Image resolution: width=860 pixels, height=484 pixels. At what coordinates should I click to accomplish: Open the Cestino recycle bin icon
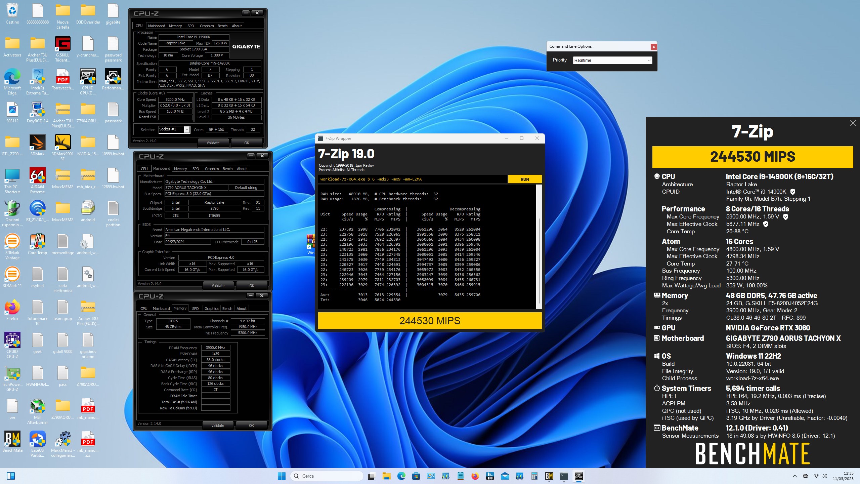click(12, 14)
